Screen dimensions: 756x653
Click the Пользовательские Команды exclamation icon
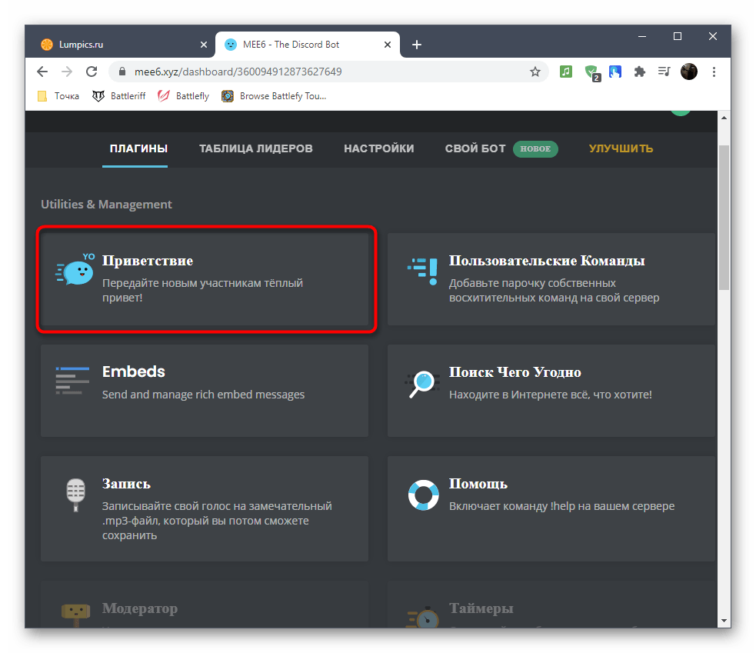pyautogui.click(x=422, y=271)
